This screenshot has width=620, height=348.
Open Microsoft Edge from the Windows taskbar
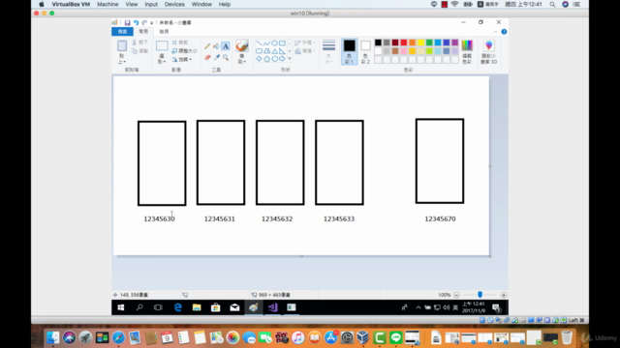point(178,307)
